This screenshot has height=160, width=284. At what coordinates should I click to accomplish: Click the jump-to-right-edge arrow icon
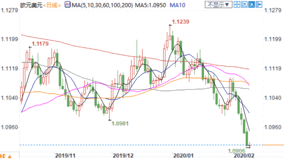click(x=259, y=4)
